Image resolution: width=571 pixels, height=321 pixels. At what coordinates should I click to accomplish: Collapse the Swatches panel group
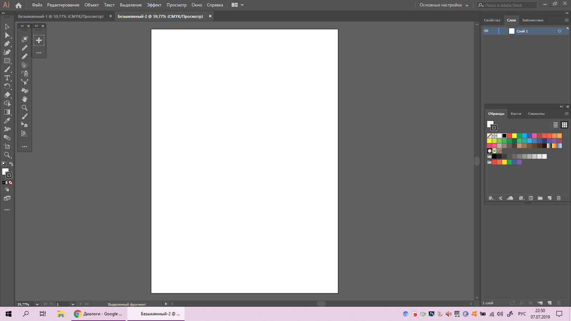click(x=561, y=106)
